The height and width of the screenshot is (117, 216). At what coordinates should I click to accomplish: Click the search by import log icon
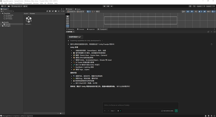click(x=56, y=11)
